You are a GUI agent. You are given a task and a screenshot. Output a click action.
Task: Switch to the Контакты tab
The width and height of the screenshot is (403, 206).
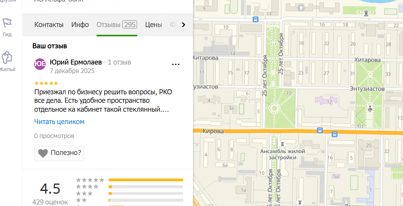tap(49, 25)
